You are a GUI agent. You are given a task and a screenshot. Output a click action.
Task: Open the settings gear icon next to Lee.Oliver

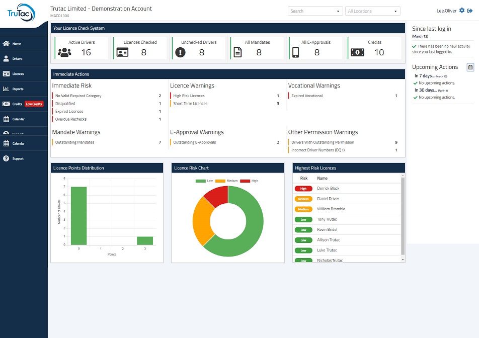pos(462,11)
